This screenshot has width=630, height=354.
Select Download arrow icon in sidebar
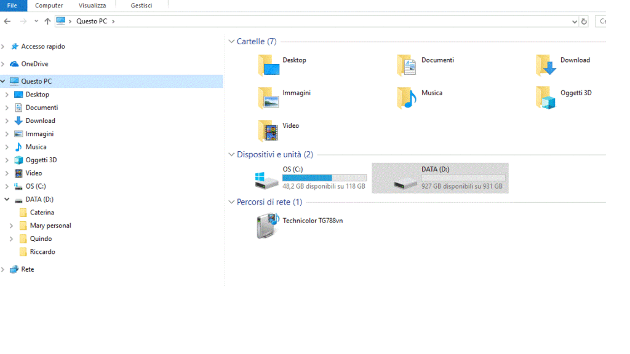18,121
